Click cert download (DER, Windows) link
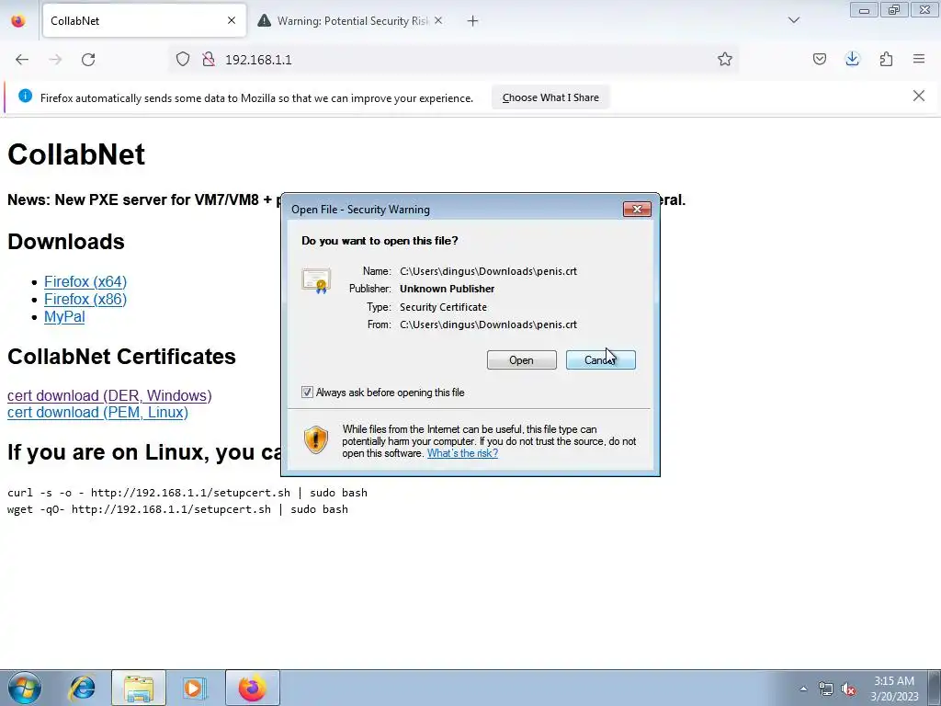This screenshot has width=941, height=706. [109, 395]
